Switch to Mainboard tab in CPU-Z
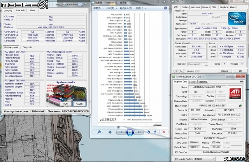This screenshot has width=249, height=162. coord(195,7)
